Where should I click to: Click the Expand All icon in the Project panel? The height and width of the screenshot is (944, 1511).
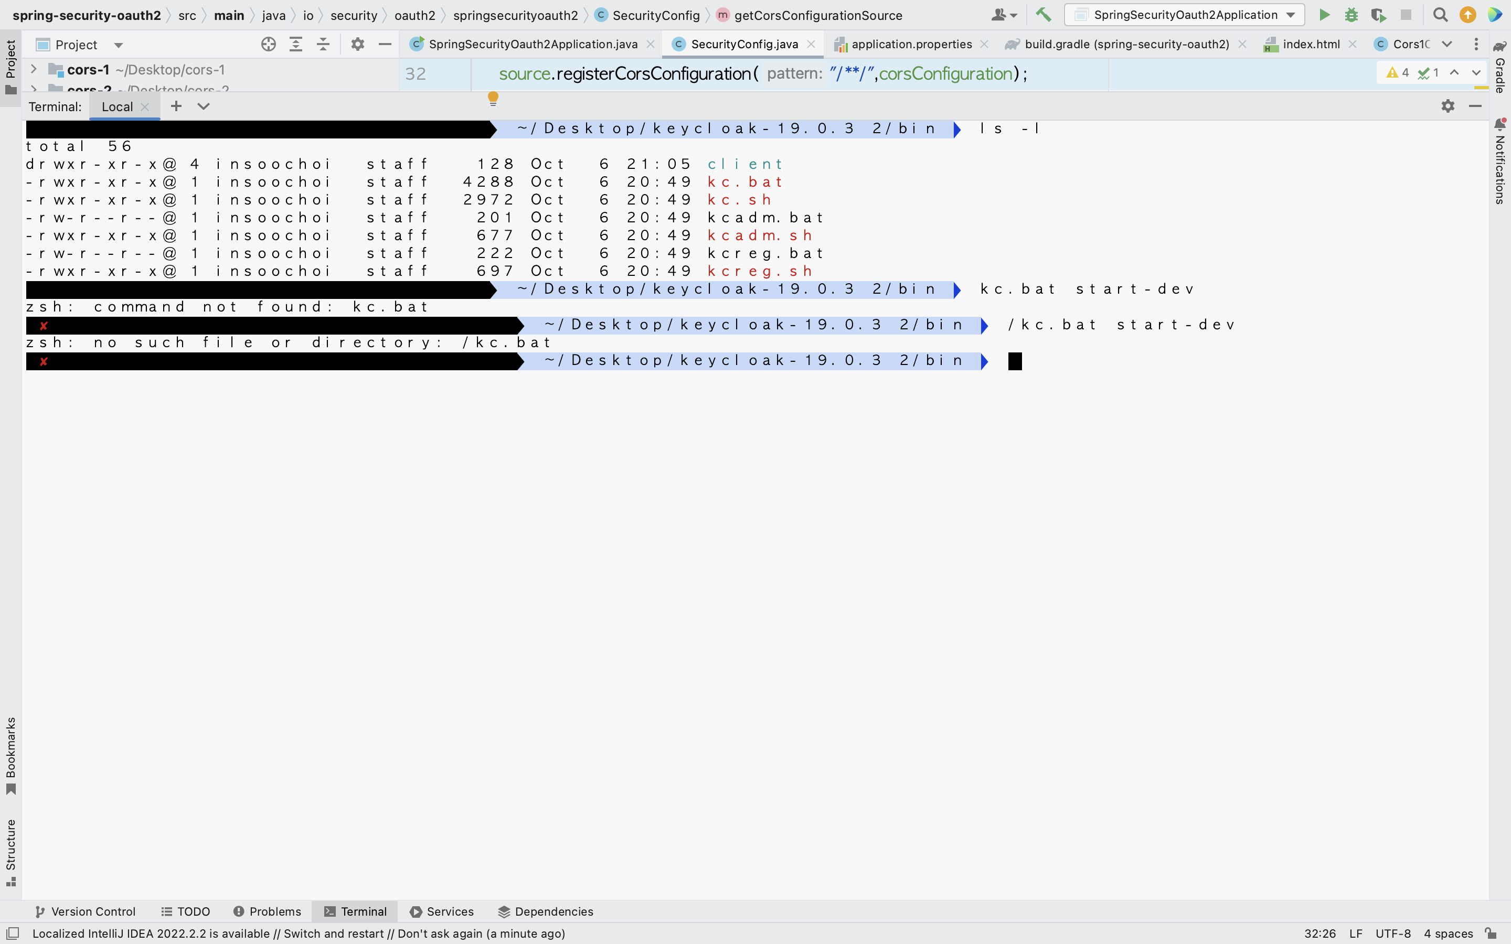tap(296, 45)
